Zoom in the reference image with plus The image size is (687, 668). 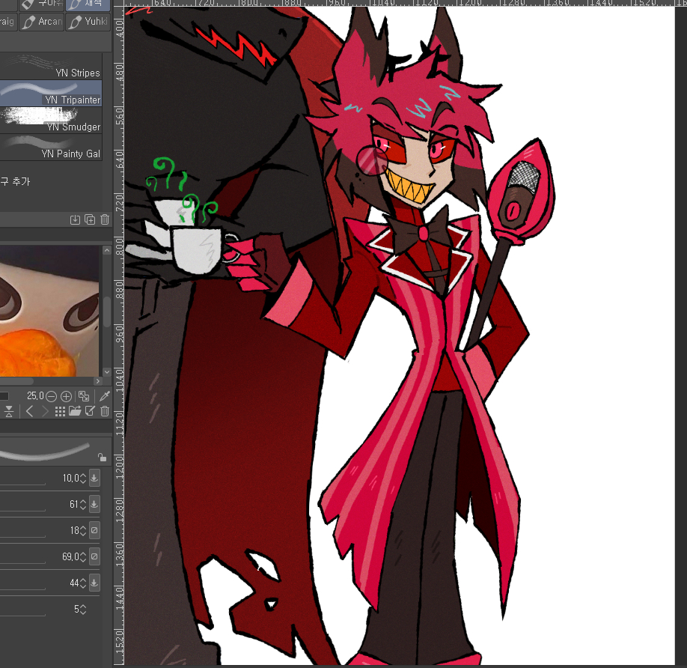66,396
